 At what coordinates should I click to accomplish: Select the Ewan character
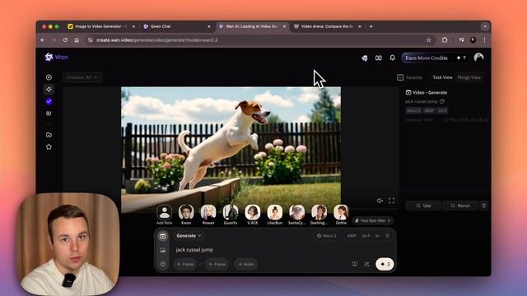click(186, 215)
